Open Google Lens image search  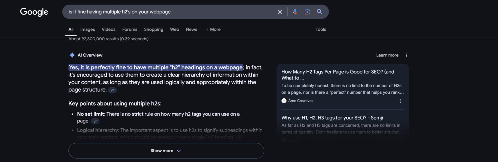308,12
